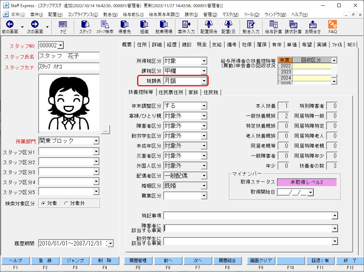This screenshot has width=364, height=272.
Task: Switch to the 家族 sub-tab
Action: point(193,92)
